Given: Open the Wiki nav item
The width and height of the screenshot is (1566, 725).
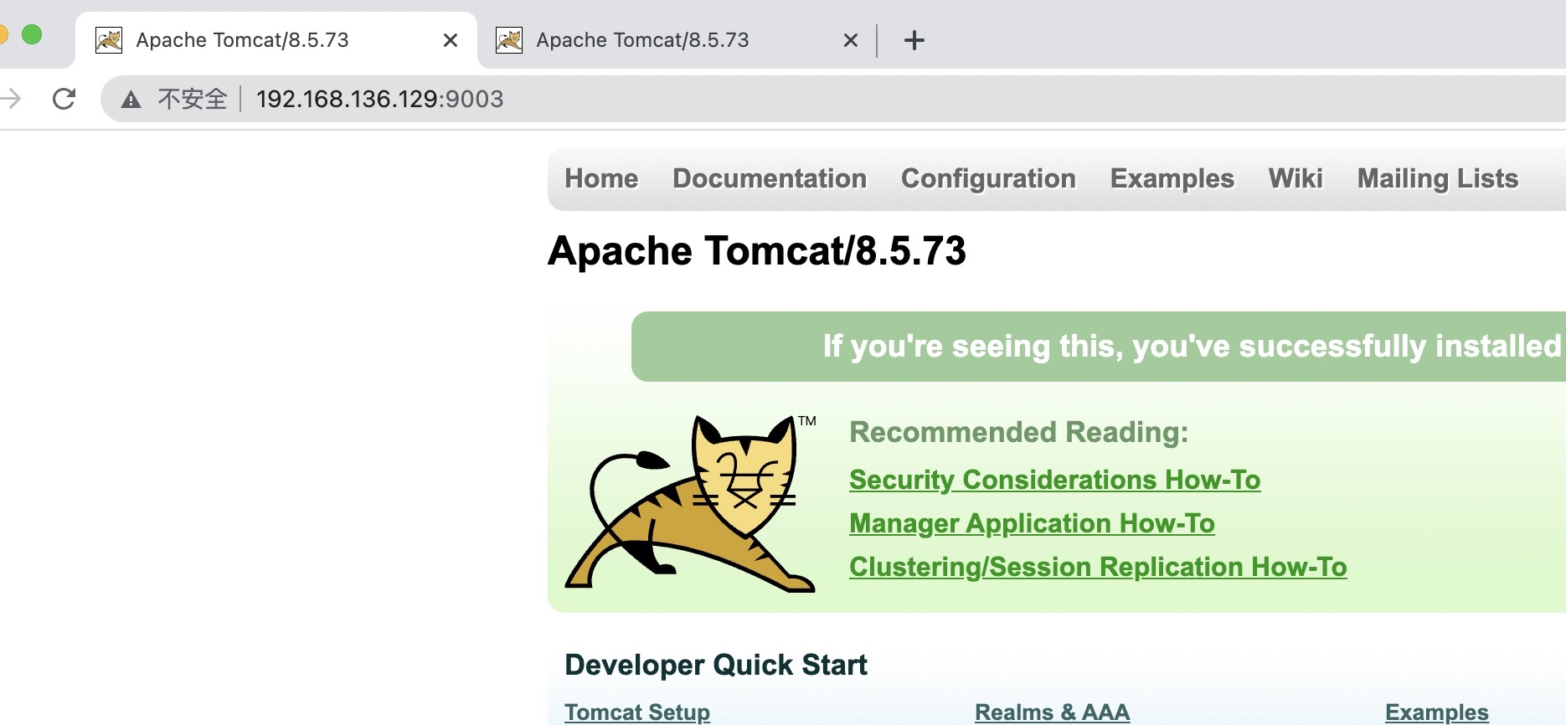Looking at the screenshot, I should (x=1296, y=178).
